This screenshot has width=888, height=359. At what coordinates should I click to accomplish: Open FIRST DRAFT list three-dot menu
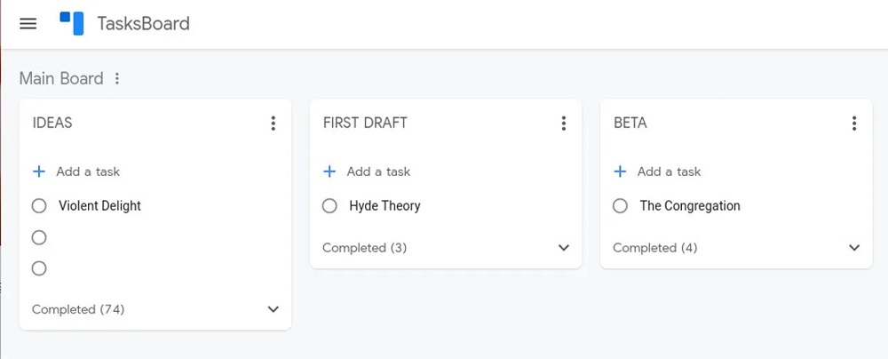(x=563, y=124)
